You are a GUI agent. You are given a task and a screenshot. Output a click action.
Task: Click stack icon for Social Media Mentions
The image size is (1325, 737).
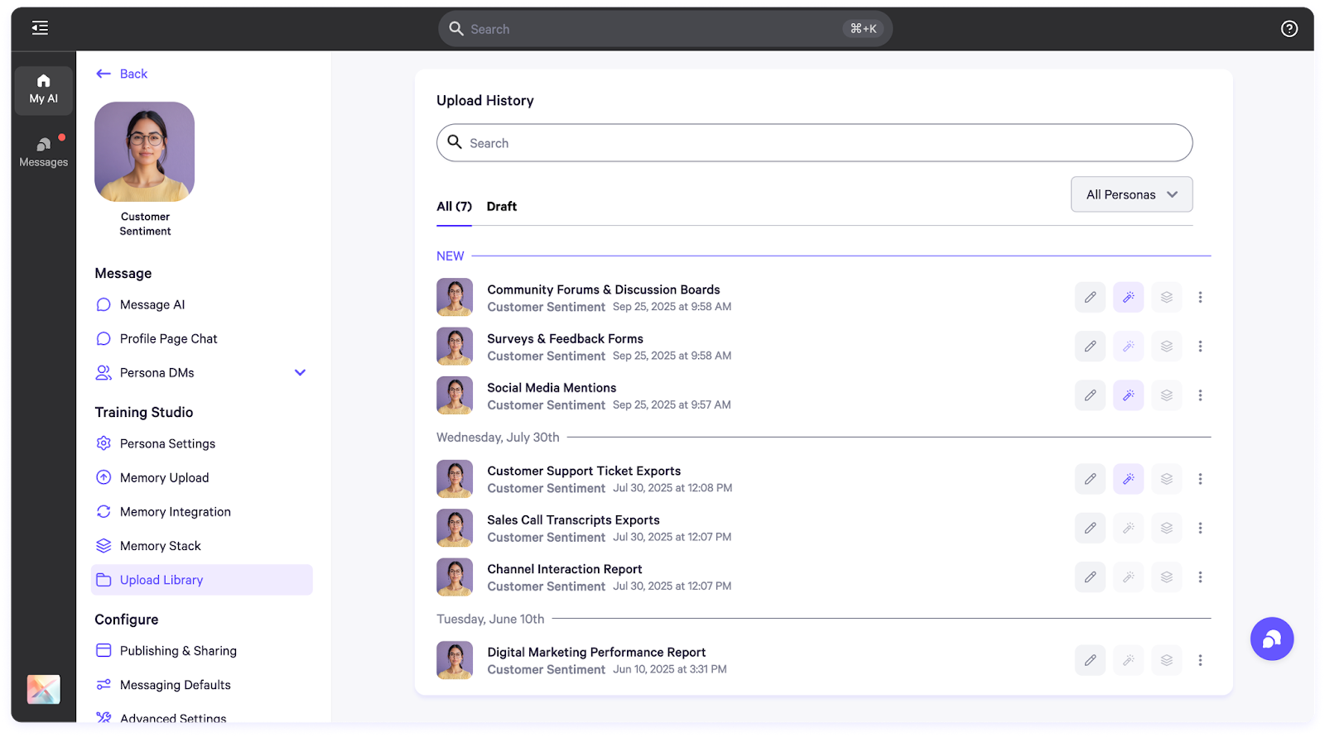1166,395
